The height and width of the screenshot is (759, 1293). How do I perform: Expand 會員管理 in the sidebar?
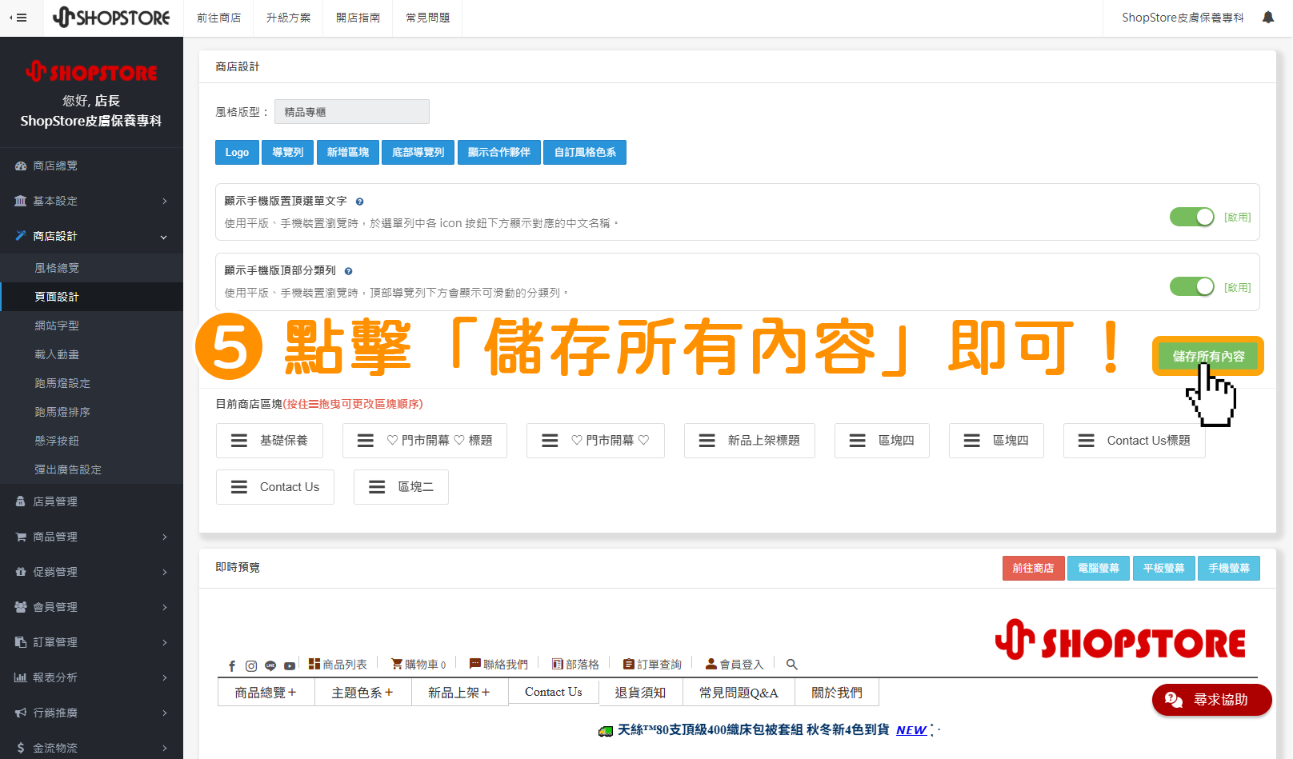click(91, 608)
